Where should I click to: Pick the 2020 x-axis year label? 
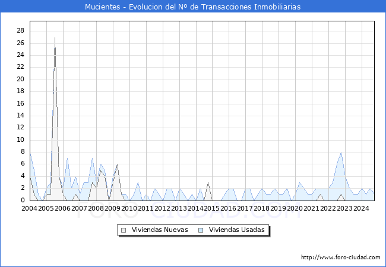pyautogui.click(x=295, y=208)
